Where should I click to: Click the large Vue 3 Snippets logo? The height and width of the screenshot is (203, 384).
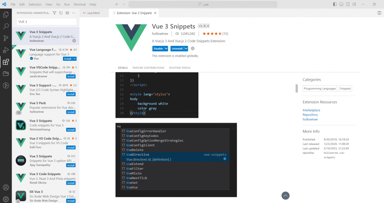pos(131,38)
